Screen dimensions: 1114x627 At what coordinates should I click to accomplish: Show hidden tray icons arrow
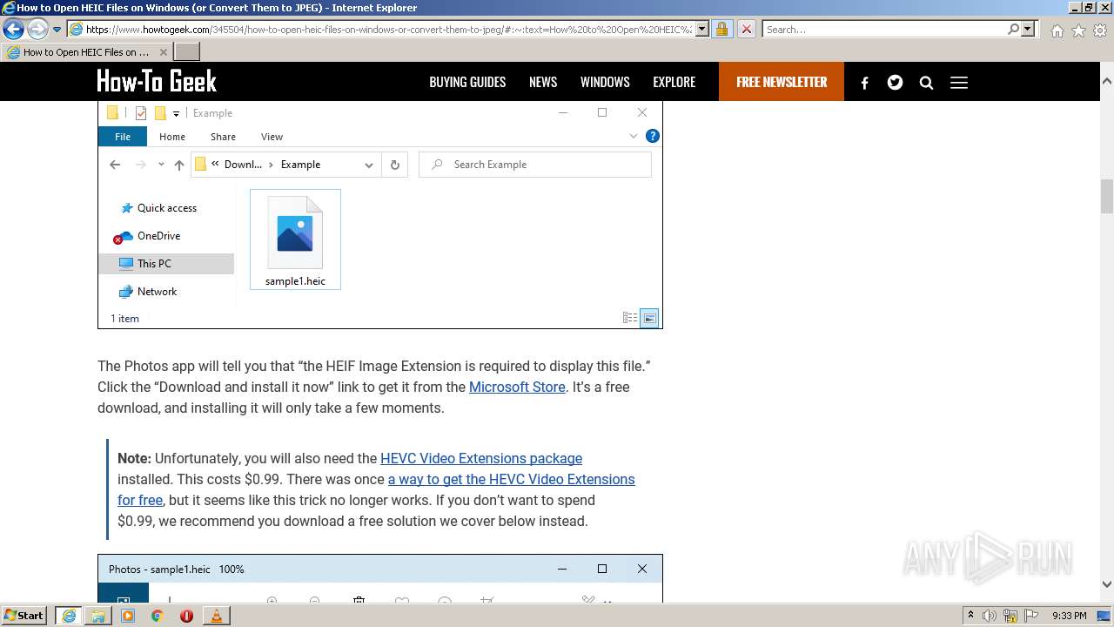(970, 616)
